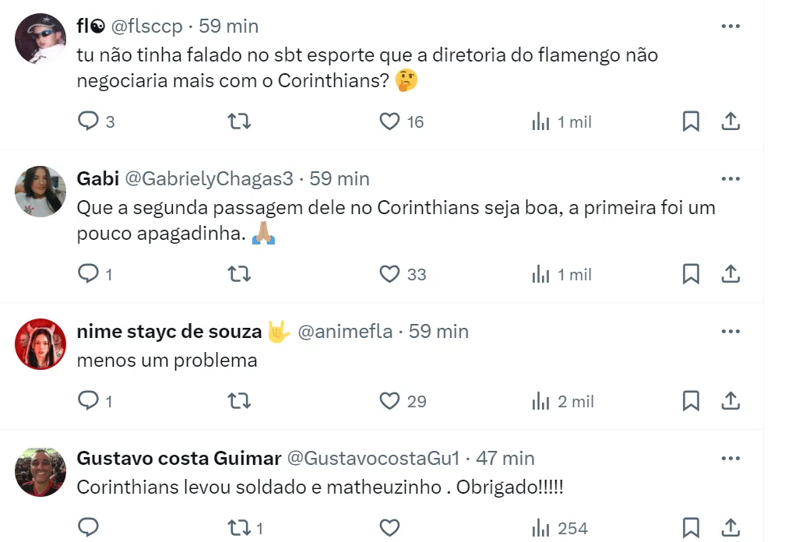Click Gabi's profile avatar

click(x=40, y=191)
